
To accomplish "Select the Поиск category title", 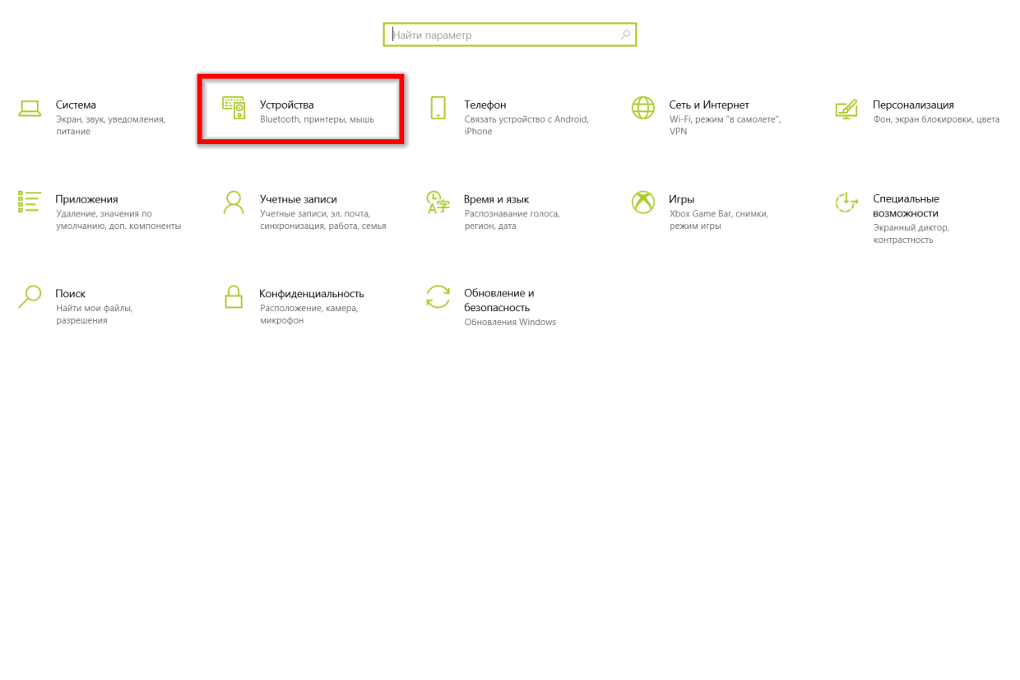I will pyautogui.click(x=71, y=293).
